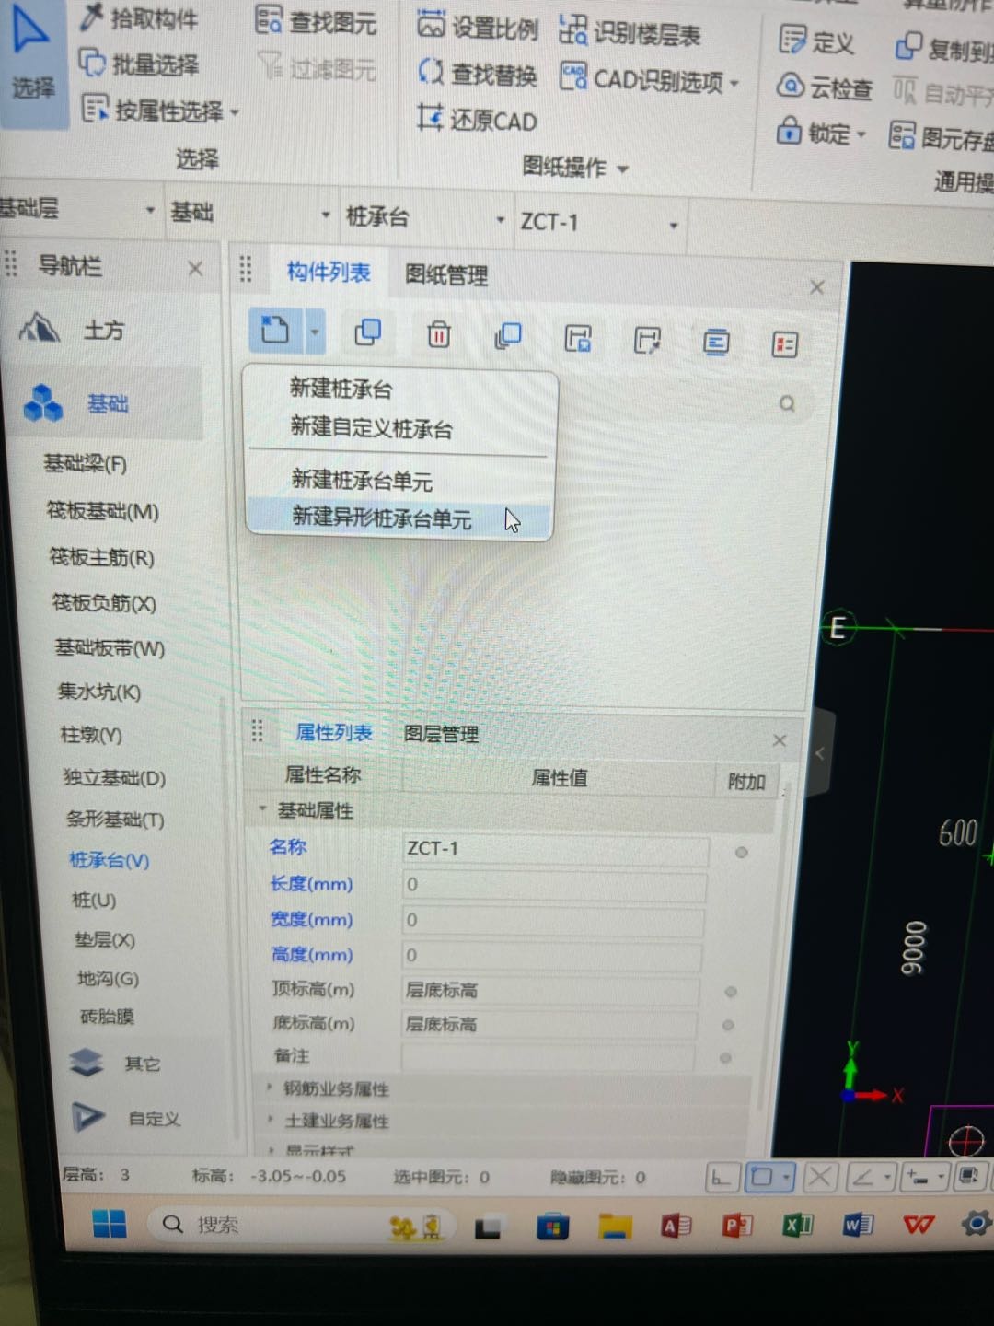Select 筏板基础(M) item
The image size is (994, 1326).
pos(103,510)
